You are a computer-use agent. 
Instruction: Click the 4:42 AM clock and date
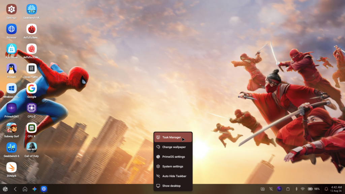(x=336, y=189)
